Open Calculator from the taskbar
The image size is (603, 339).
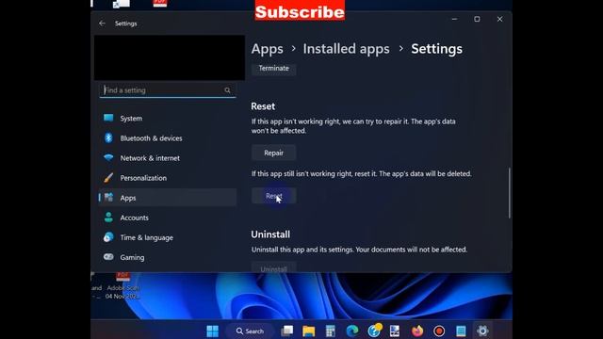331,331
